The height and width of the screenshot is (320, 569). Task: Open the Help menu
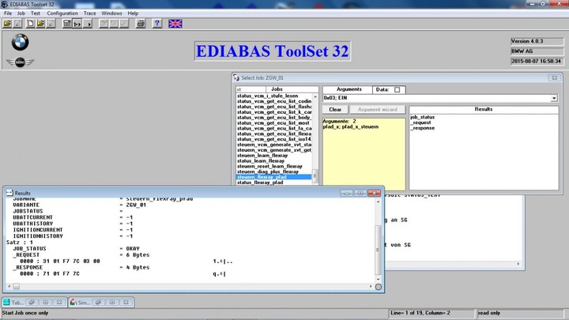coord(133,13)
